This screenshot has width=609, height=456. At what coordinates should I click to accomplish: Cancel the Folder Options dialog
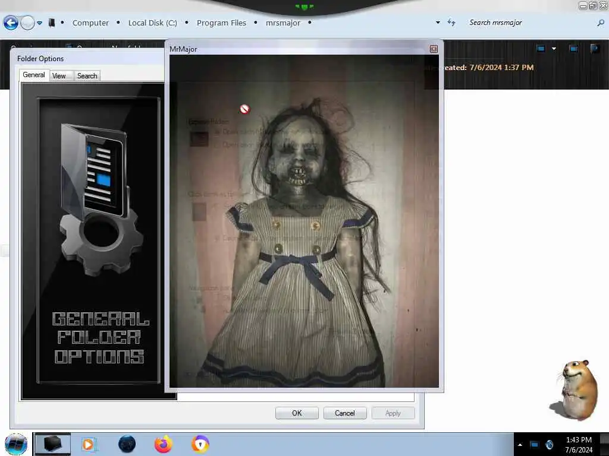tap(345, 413)
